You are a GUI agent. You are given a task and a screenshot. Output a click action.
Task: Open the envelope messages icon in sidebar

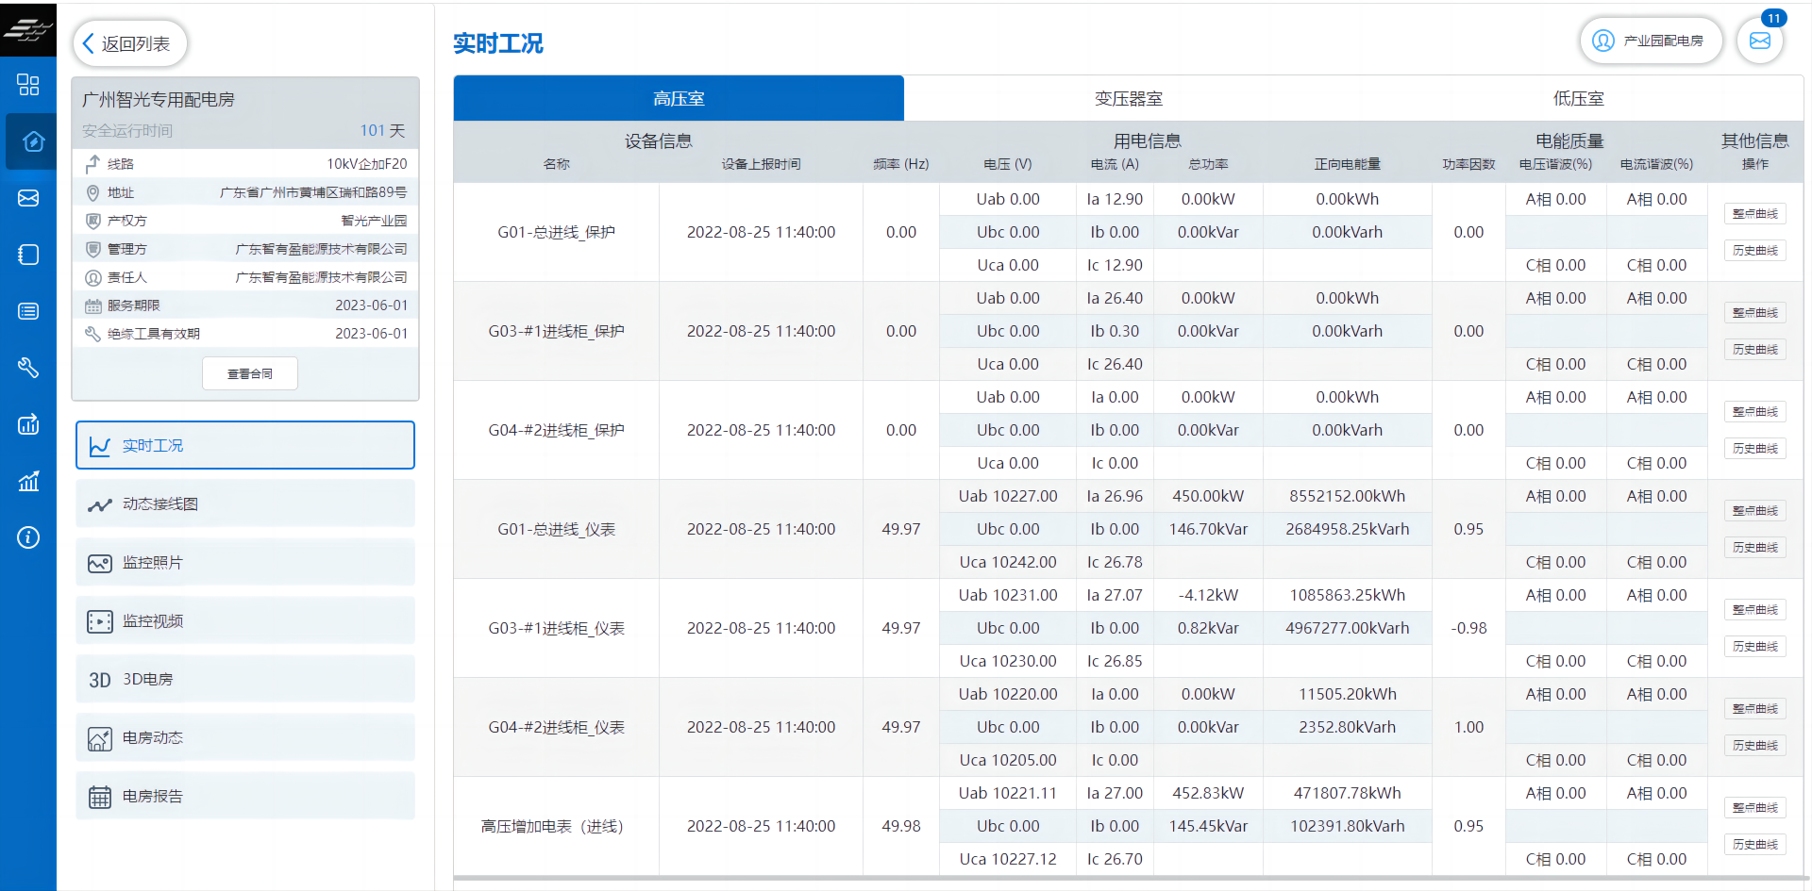click(28, 198)
